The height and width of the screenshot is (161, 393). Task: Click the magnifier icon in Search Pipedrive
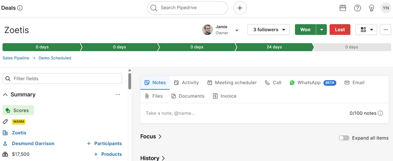click(154, 8)
